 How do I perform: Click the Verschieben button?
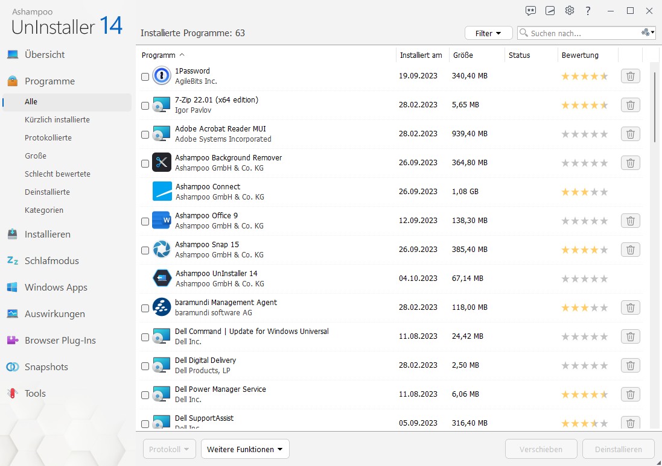(541, 449)
